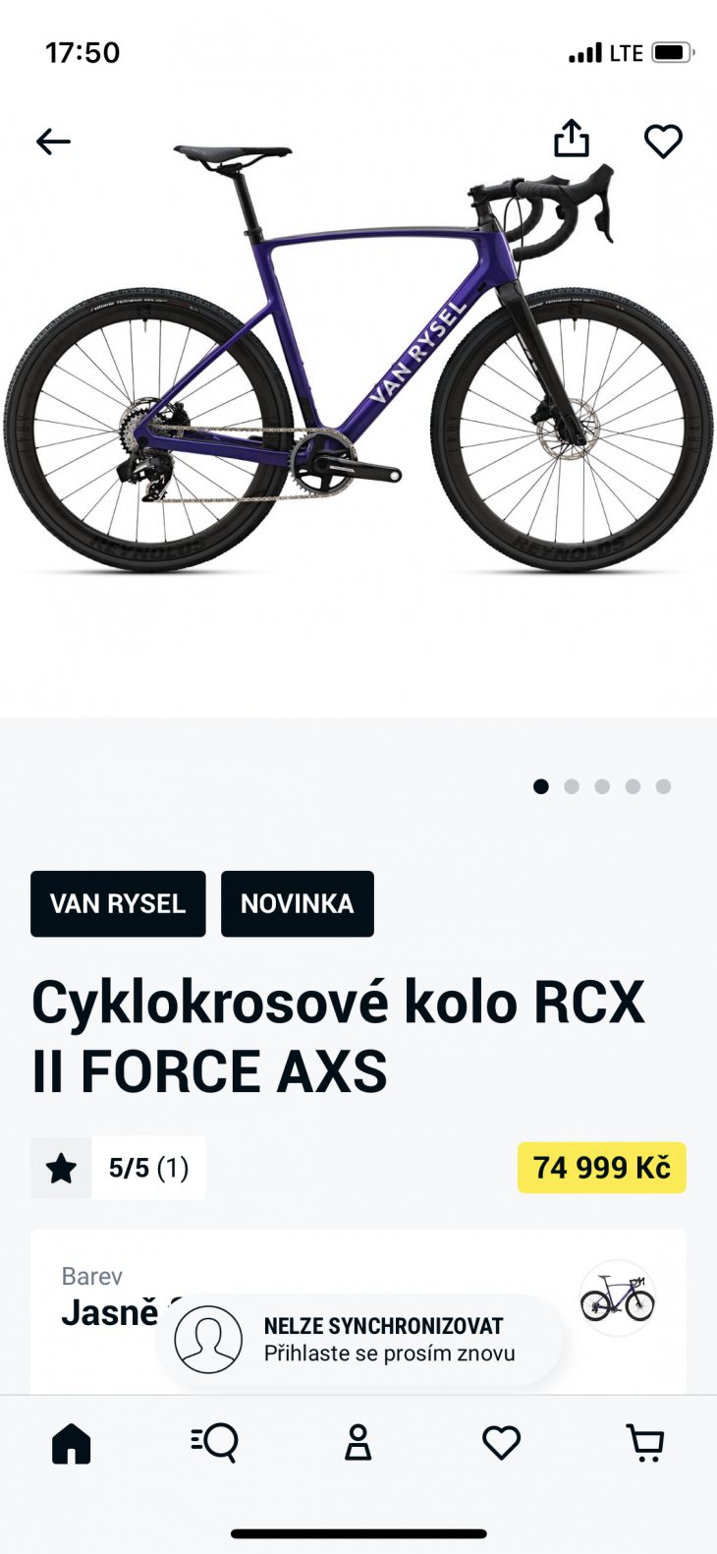This screenshot has width=717, height=1554.
Task: Jump to third image carousel dot
Action: (602, 786)
